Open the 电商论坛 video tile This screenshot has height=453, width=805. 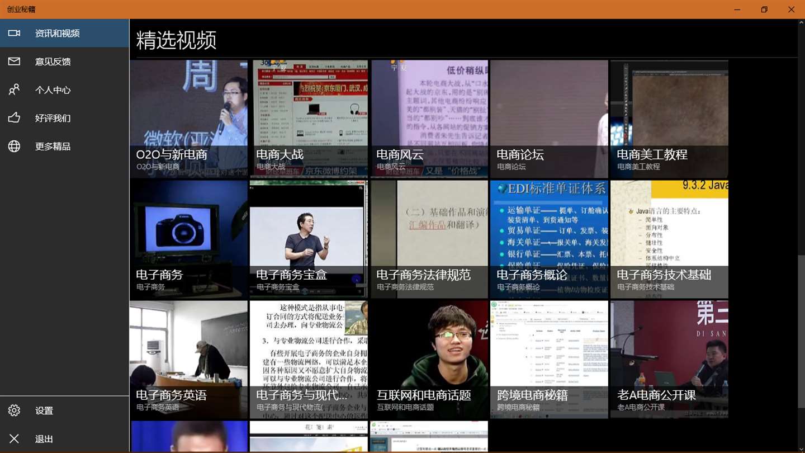(549, 119)
